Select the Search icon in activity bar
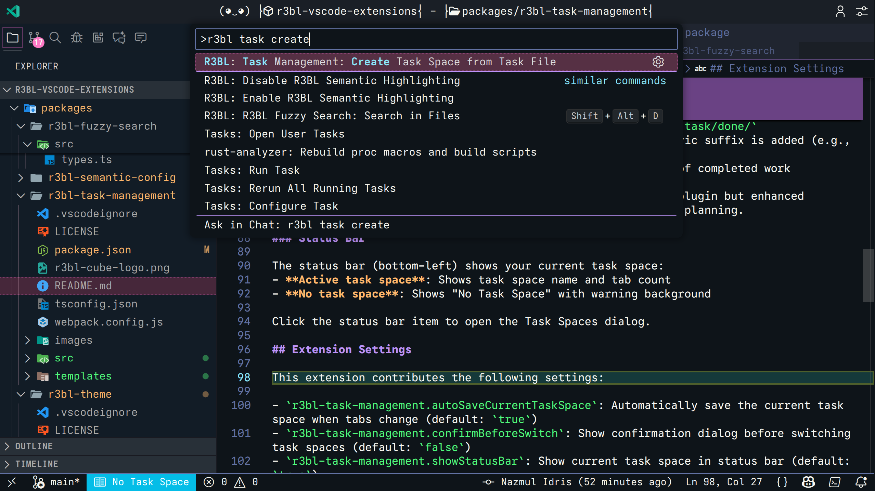 (x=55, y=38)
